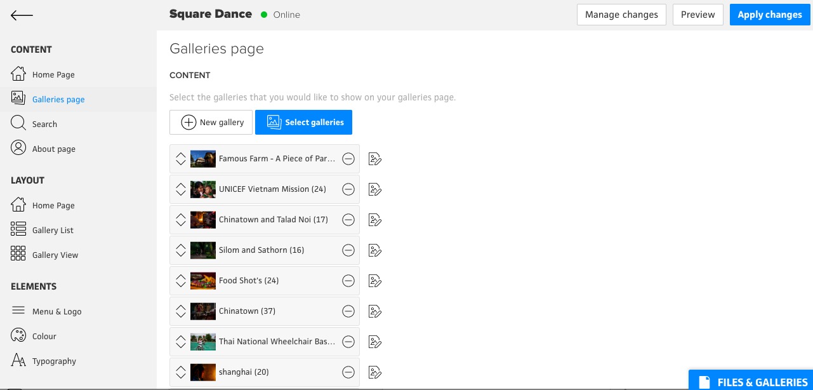Viewport: 813px width, 390px height.
Task: Click 'Thai National Wheelchair Bas…' text
Action: (277, 342)
